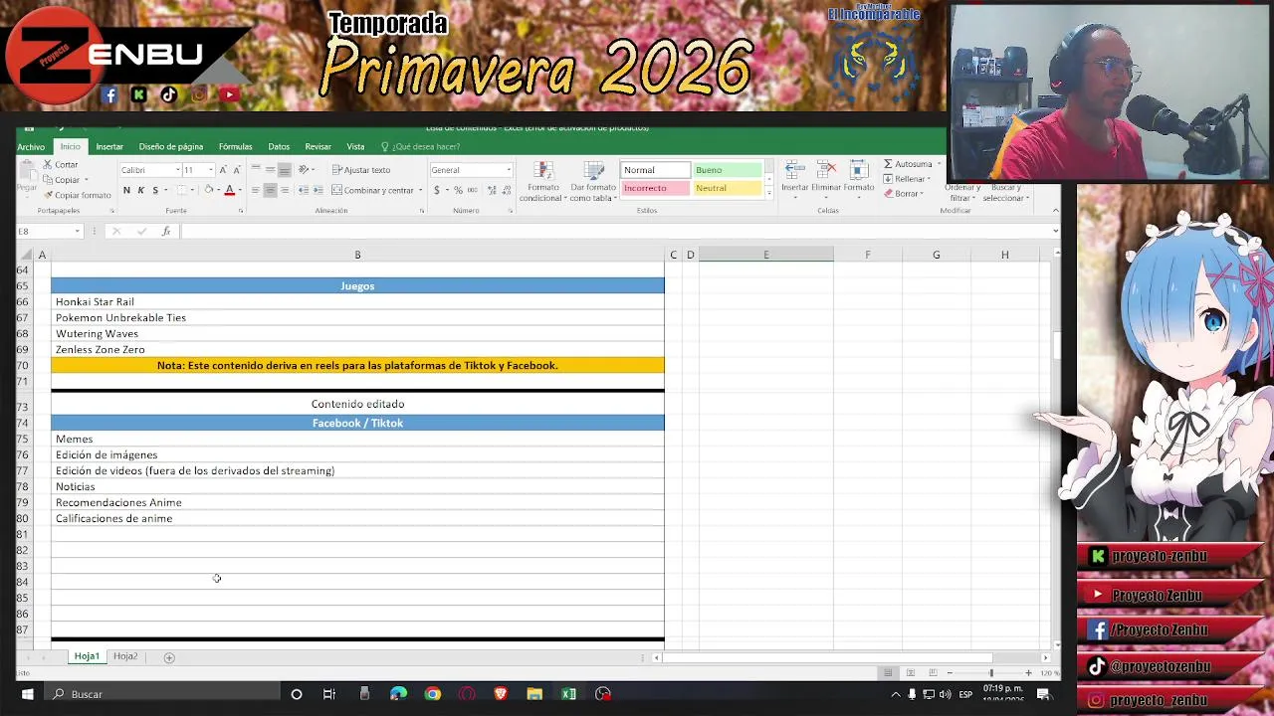
Task: Toggle italic formatting with the K button
Action: coord(140,190)
